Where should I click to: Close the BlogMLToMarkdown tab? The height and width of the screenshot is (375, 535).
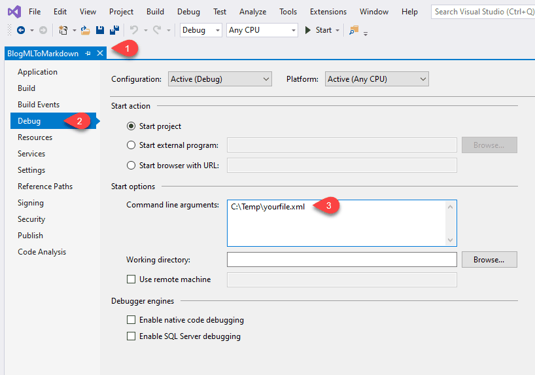coord(100,53)
